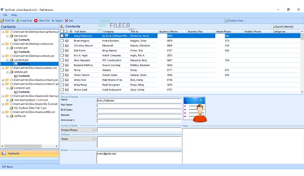Open the Switch View dropdown arrow
Screen dimensions: 304x176
[245, 21]
